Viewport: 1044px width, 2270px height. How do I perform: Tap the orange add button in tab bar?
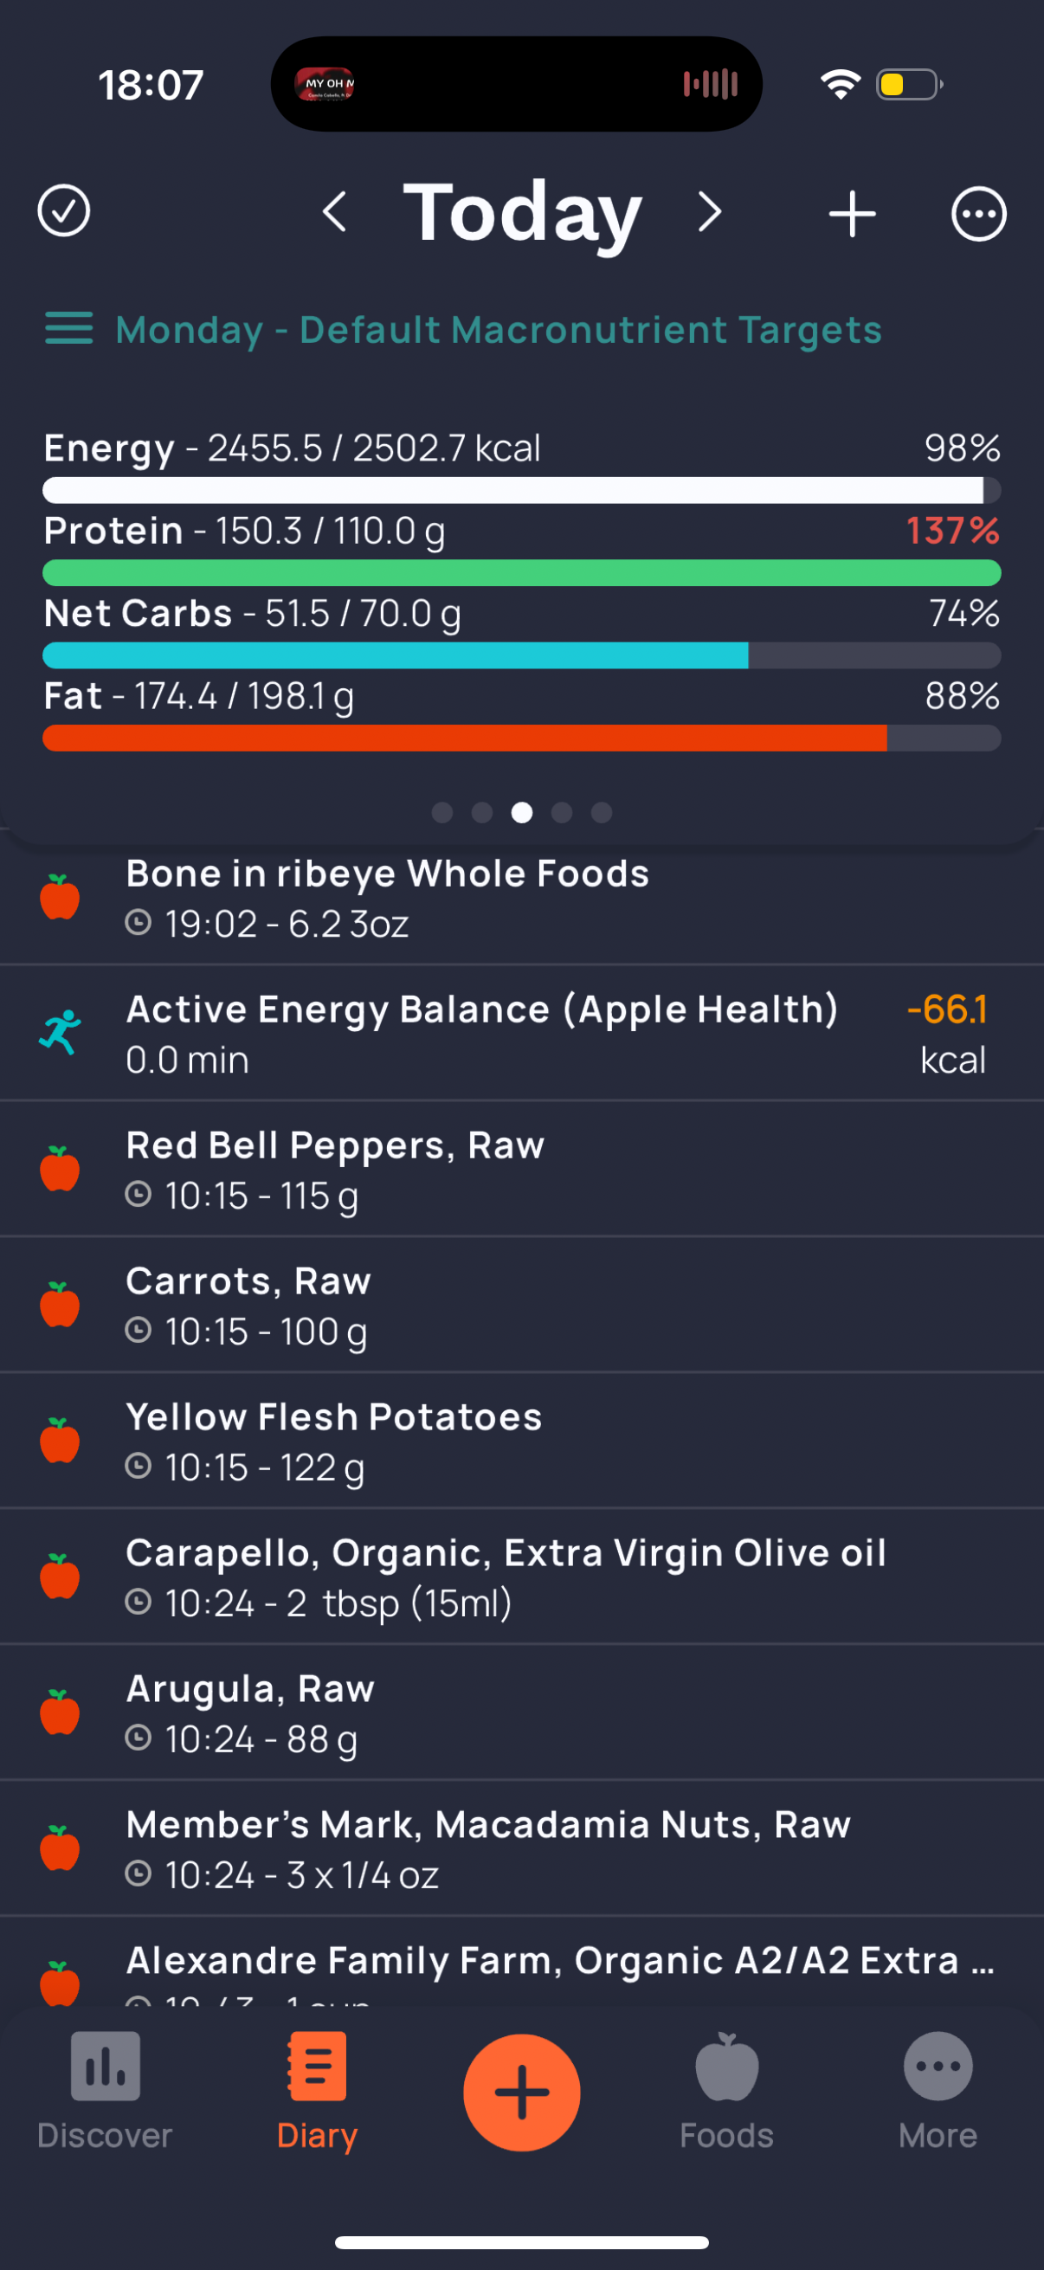click(x=521, y=2092)
